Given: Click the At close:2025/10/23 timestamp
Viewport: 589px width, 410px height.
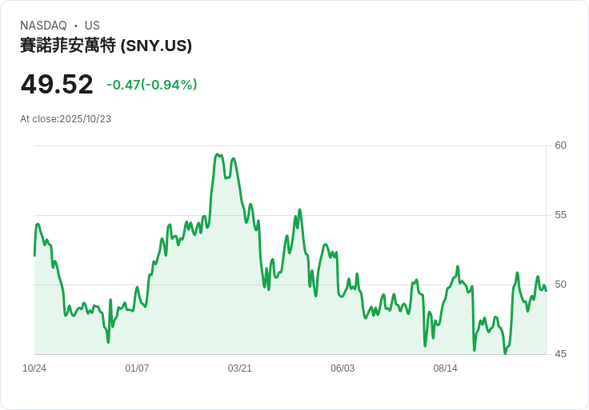Looking at the screenshot, I should pyautogui.click(x=66, y=119).
